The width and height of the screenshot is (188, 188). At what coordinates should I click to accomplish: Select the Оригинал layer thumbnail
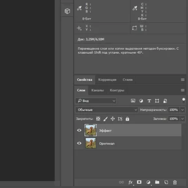pos(91,143)
